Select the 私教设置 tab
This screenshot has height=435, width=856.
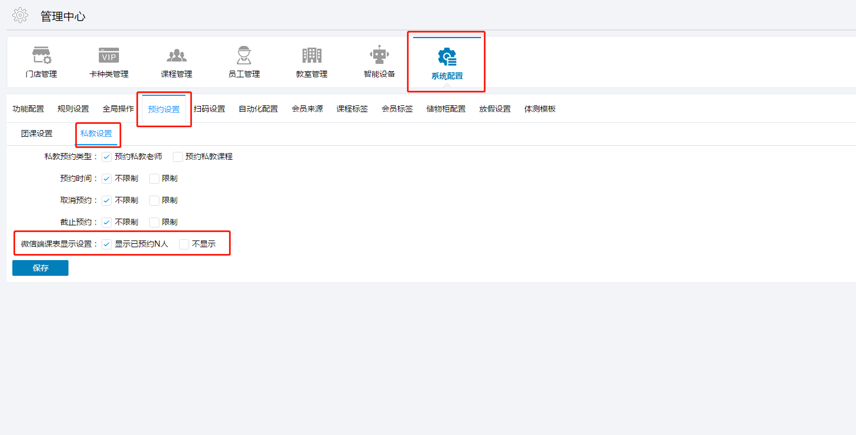(96, 134)
